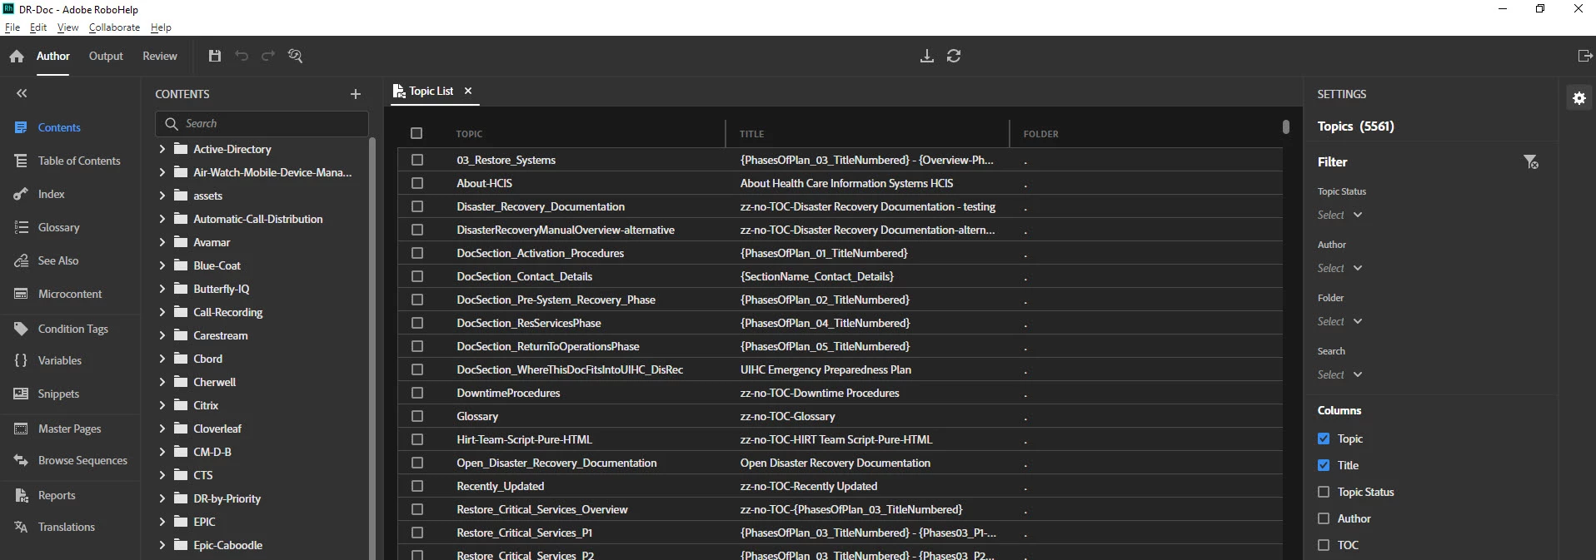
Task: Enable the Topic Status column checkbox
Action: click(1324, 492)
